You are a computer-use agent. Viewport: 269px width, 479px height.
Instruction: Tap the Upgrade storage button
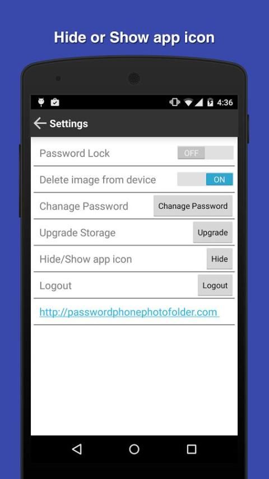(212, 232)
